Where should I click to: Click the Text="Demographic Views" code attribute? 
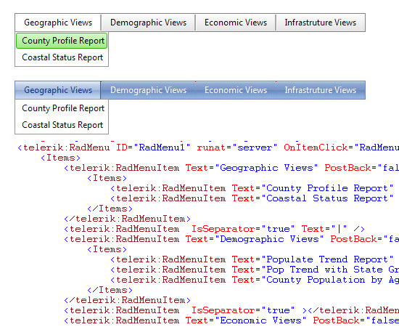coord(255,239)
